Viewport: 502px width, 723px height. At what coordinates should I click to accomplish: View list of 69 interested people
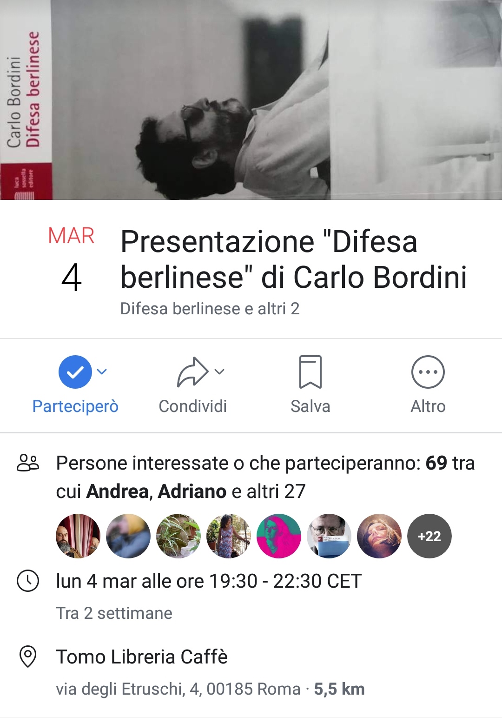pyautogui.click(x=265, y=477)
